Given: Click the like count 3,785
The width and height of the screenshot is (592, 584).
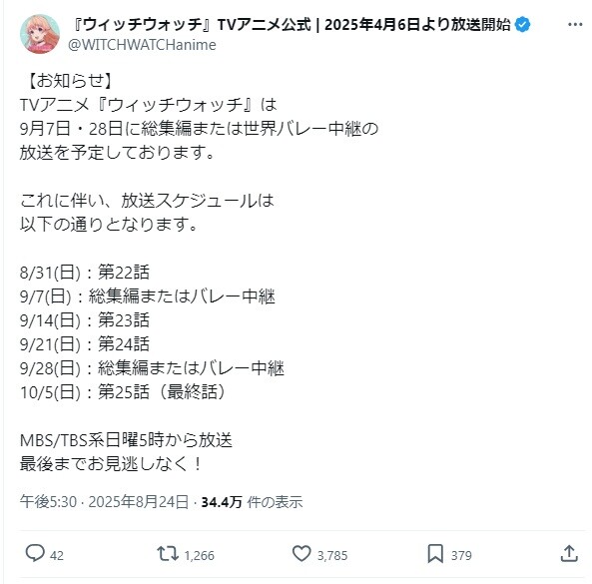Looking at the screenshot, I should [x=332, y=556].
